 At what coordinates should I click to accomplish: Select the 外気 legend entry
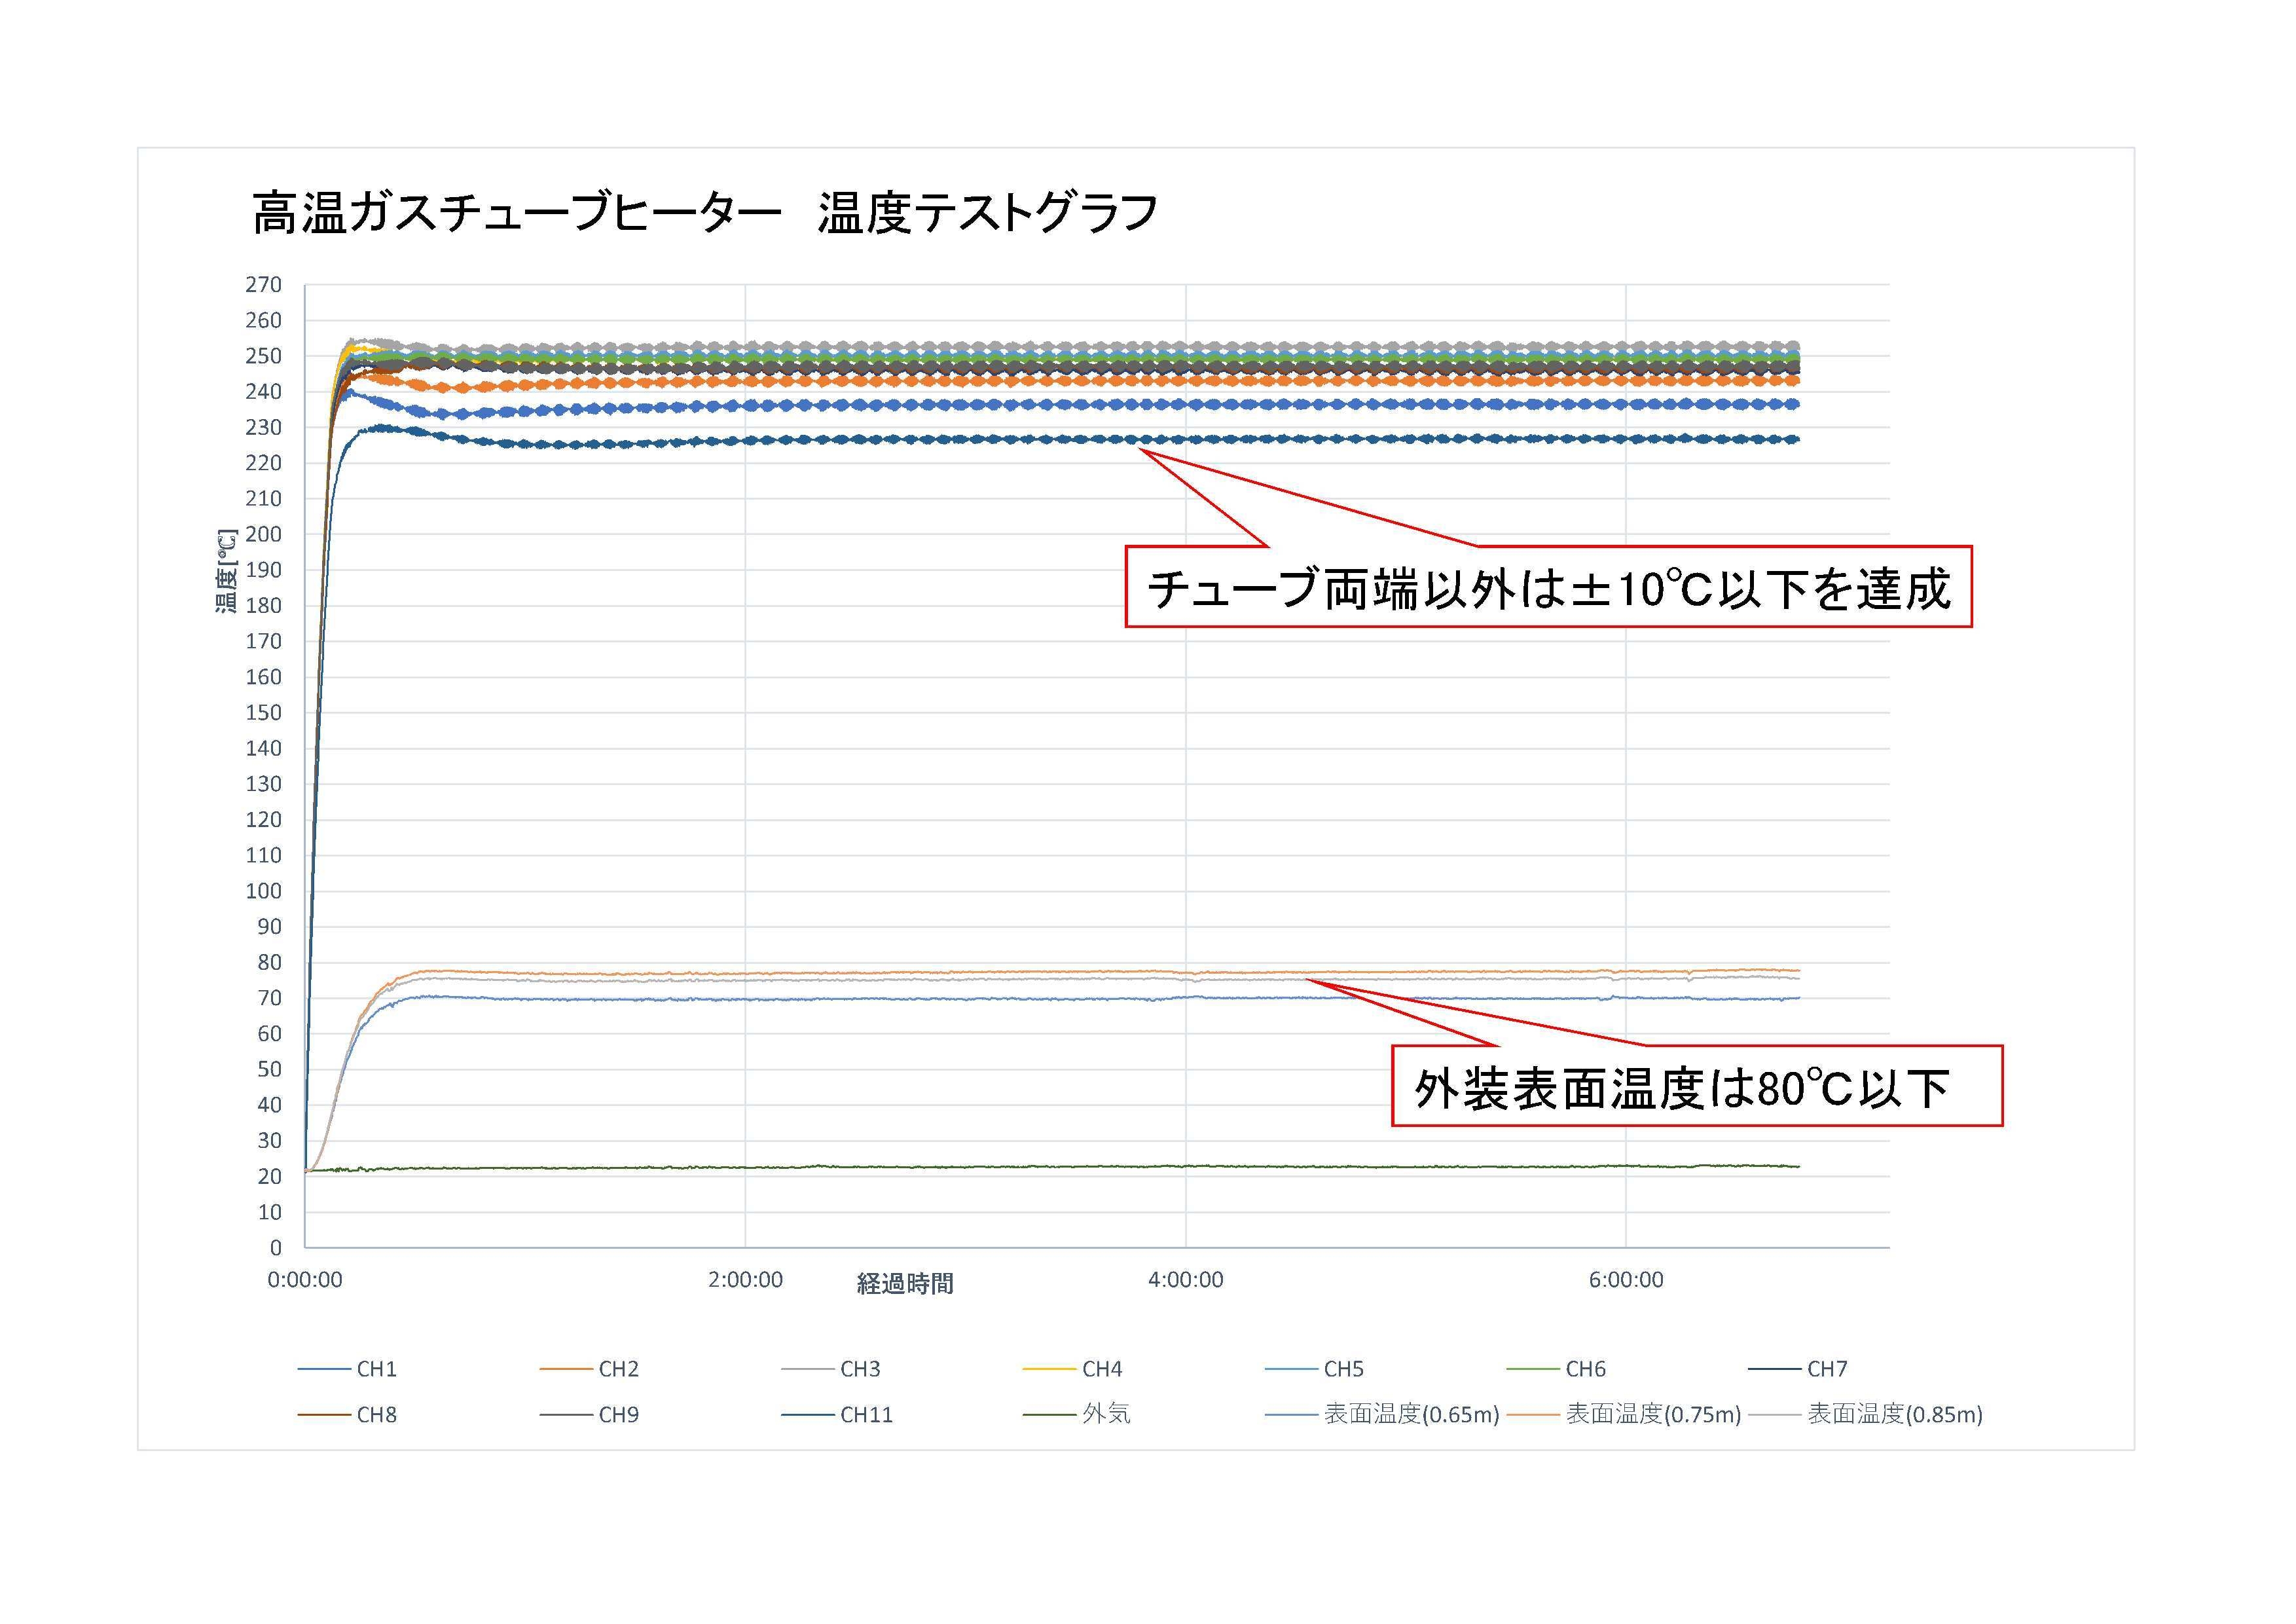pos(1106,1414)
